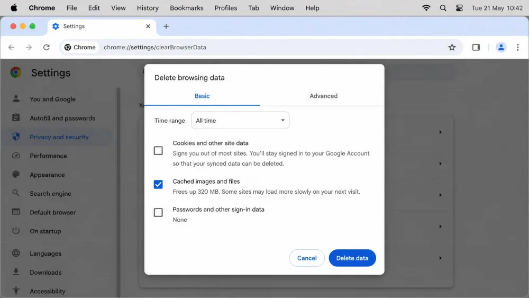Open On startup settings
529x298 pixels.
coord(45,231)
